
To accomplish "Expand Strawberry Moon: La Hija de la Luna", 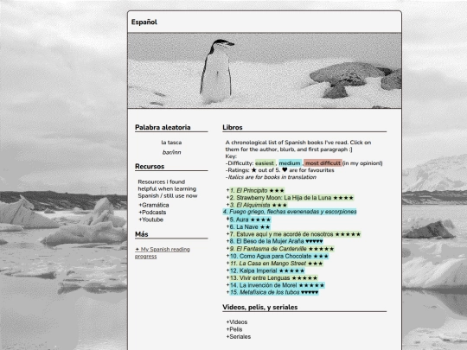I will click(290, 198).
